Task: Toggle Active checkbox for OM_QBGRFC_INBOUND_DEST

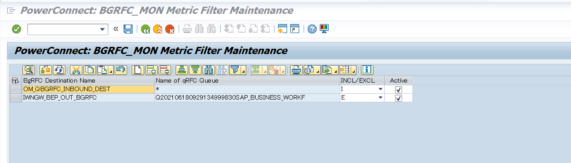Action: pyautogui.click(x=399, y=89)
